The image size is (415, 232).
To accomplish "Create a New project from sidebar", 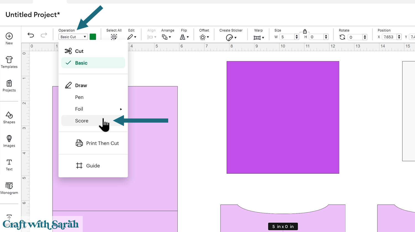I will point(9,39).
